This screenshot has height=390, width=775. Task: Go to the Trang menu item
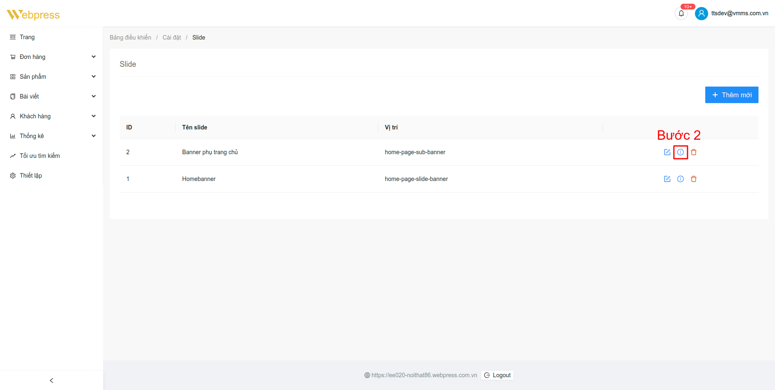[27, 37]
